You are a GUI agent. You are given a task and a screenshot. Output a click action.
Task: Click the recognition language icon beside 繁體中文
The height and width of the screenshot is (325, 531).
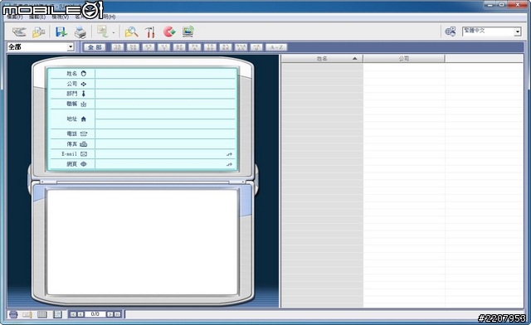pyautogui.click(x=450, y=32)
